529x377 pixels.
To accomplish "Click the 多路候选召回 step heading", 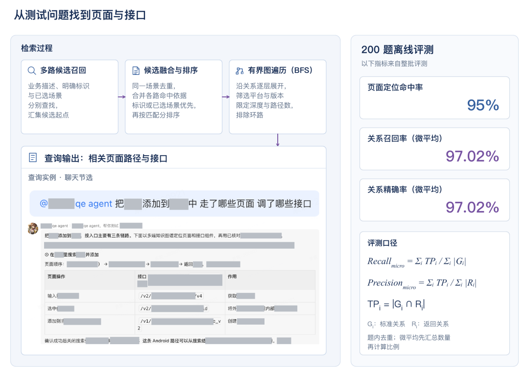I will point(63,70).
